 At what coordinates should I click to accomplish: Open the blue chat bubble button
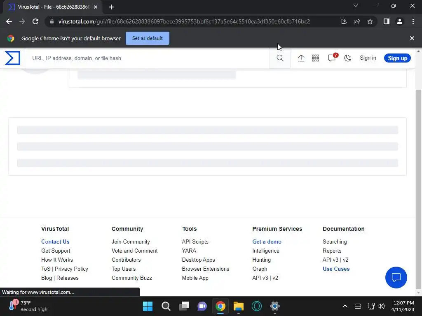pos(396,277)
